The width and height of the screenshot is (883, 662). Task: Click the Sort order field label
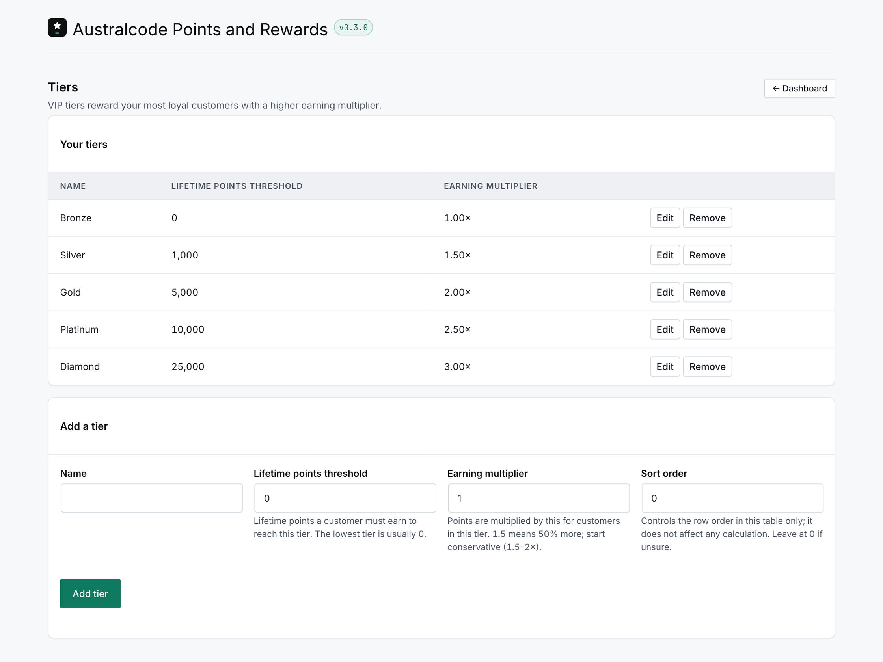664,473
